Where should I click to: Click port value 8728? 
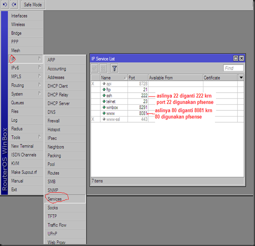click(143, 84)
